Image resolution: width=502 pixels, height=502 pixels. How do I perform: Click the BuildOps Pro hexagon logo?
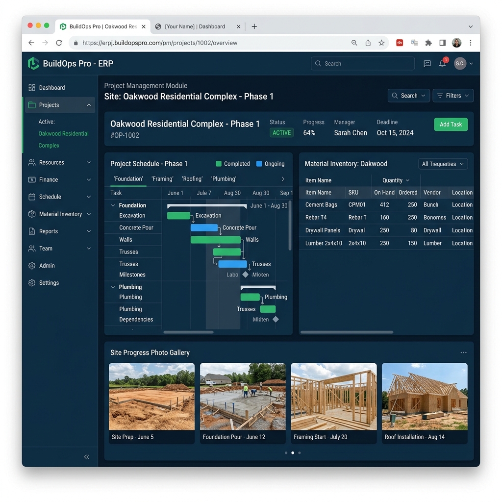click(x=33, y=63)
